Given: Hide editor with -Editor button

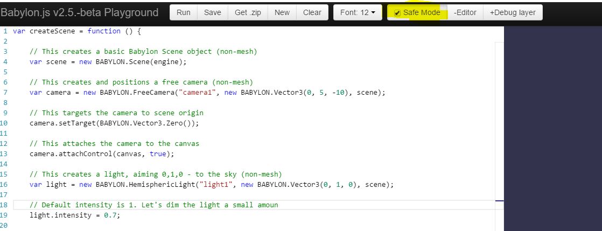Looking at the screenshot, I should tap(465, 12).
